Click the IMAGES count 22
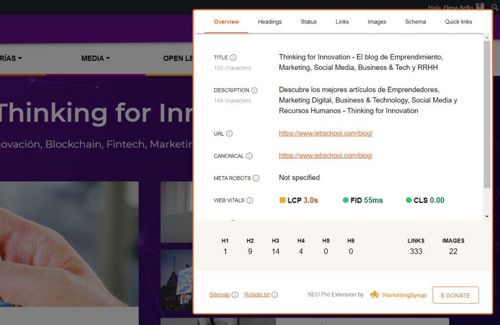500x325 pixels. 453,251
